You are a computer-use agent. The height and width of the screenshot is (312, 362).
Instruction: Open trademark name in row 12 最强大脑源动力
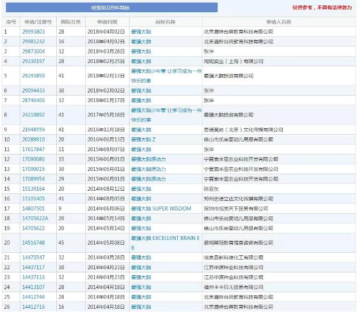[148, 159]
